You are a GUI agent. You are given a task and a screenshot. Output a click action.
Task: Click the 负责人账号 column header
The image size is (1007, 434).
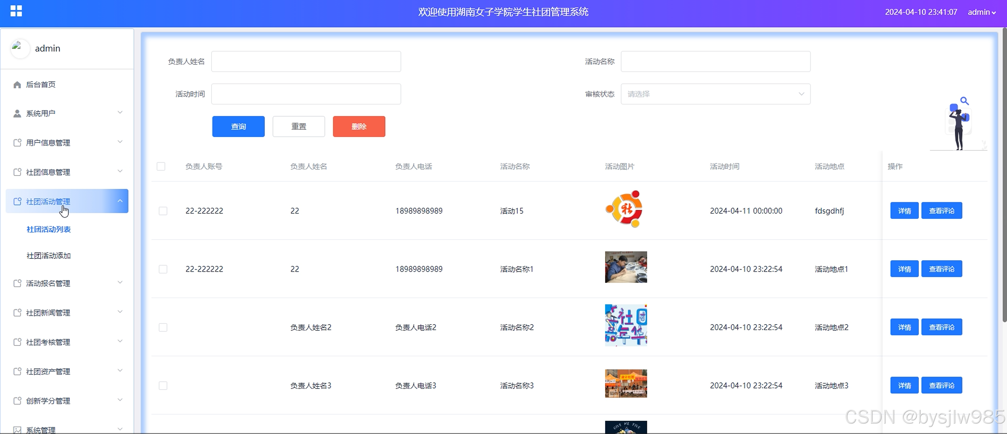pyautogui.click(x=203, y=166)
